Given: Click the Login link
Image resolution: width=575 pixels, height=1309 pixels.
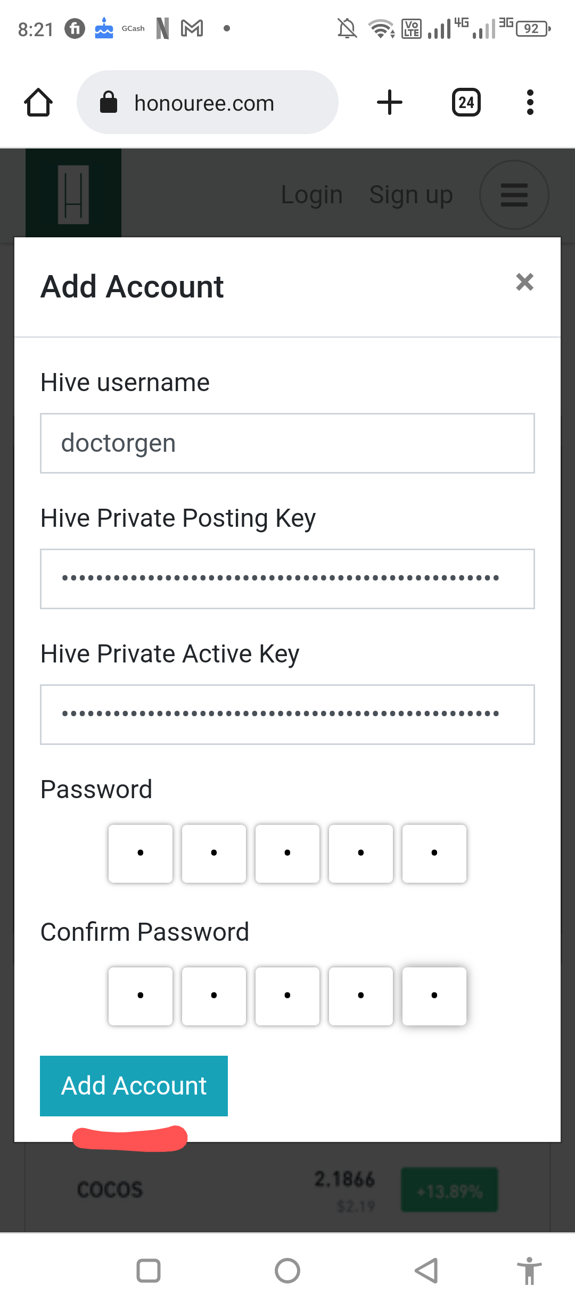Looking at the screenshot, I should click(x=311, y=195).
